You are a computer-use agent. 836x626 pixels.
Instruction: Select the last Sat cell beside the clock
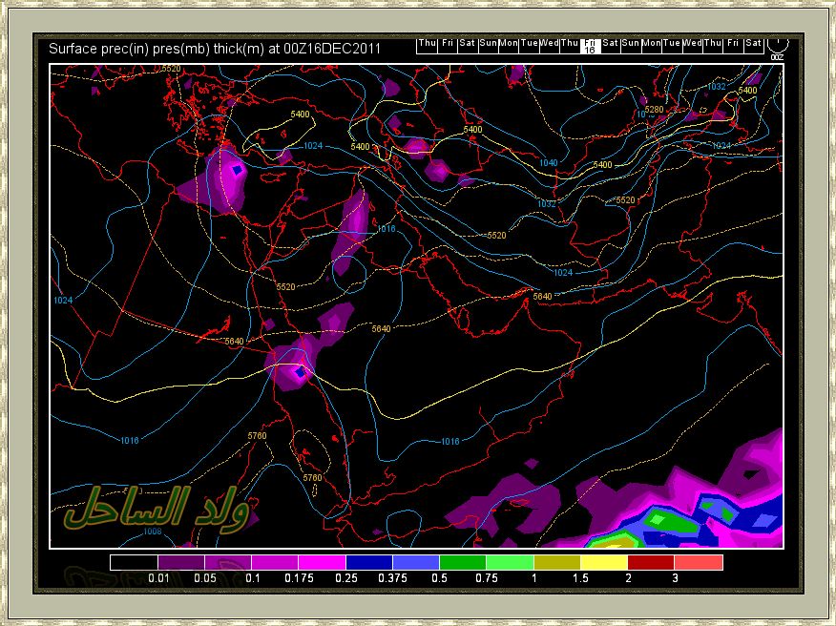[754, 46]
